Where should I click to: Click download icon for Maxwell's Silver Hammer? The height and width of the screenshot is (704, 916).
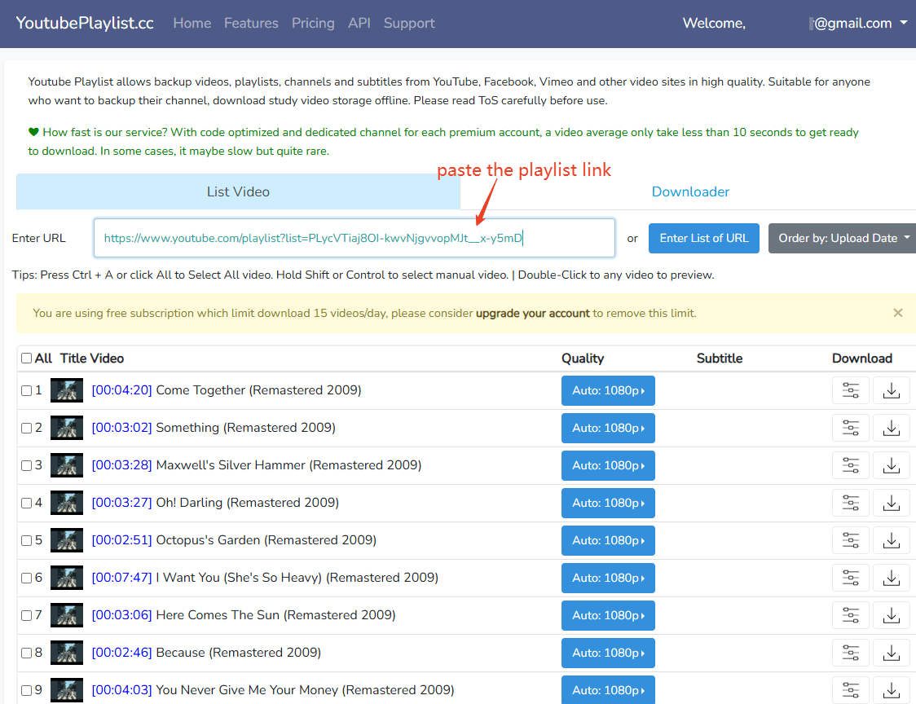click(892, 465)
